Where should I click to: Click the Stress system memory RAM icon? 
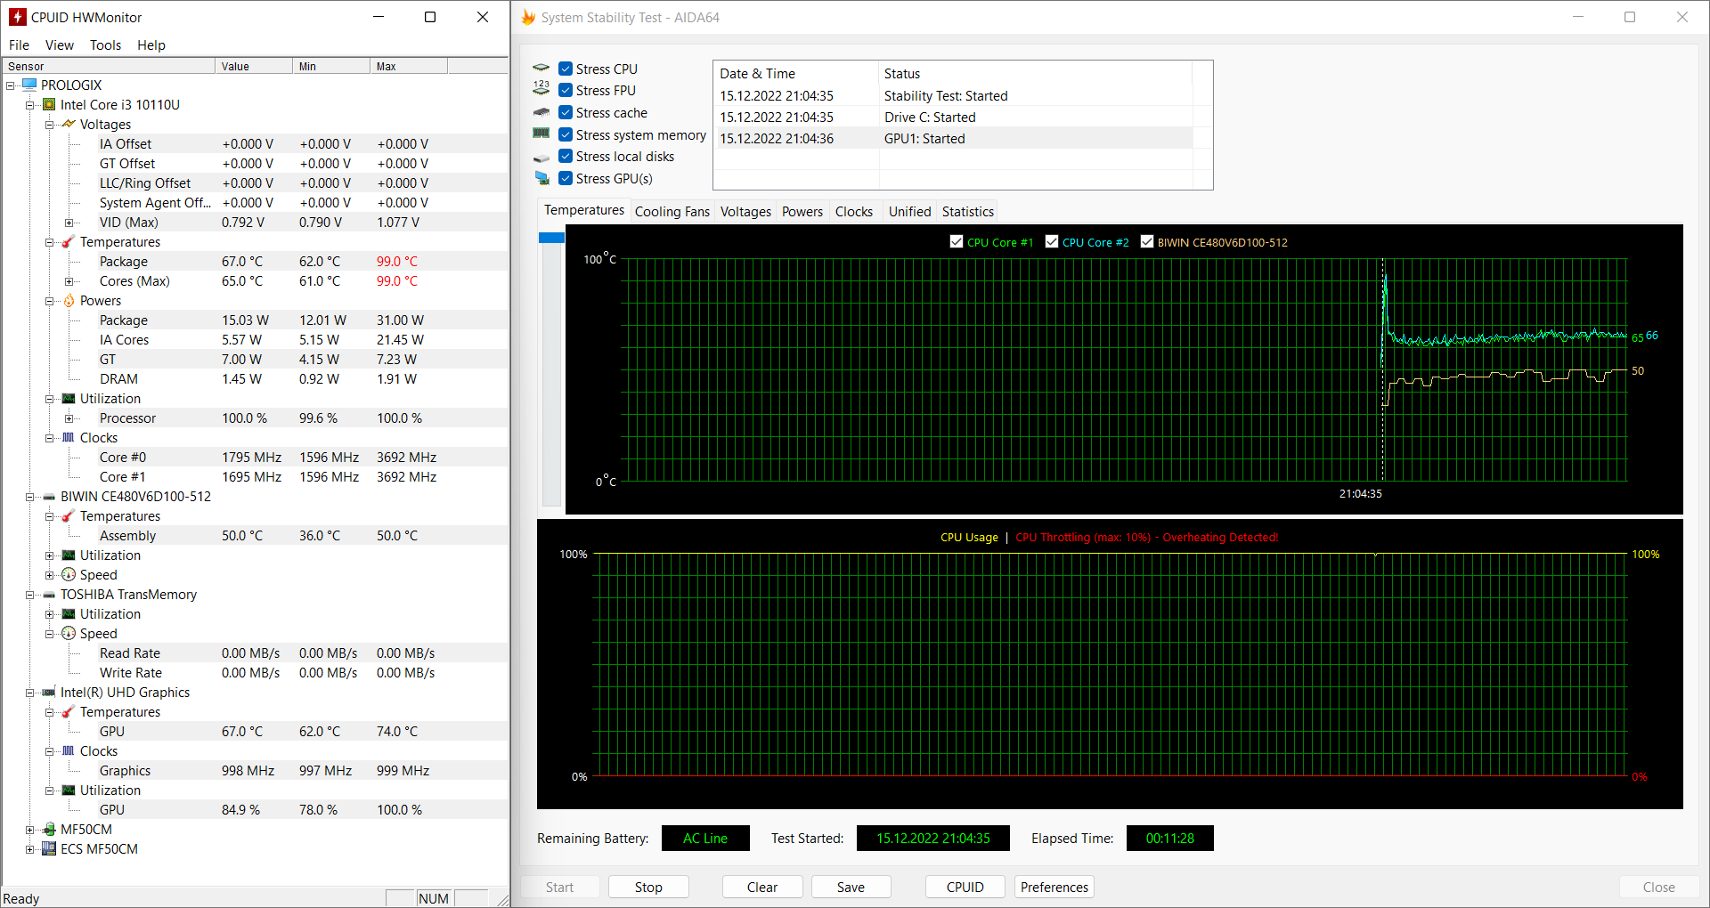tap(541, 134)
